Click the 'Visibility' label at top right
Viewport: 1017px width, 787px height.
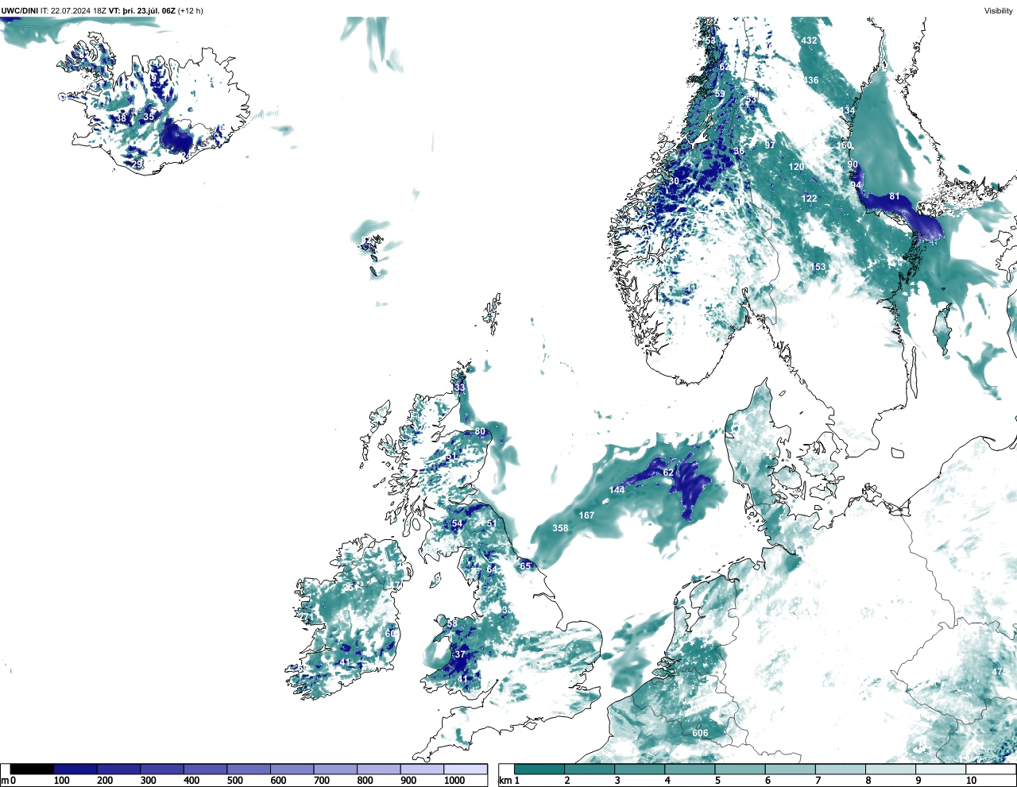click(x=998, y=10)
